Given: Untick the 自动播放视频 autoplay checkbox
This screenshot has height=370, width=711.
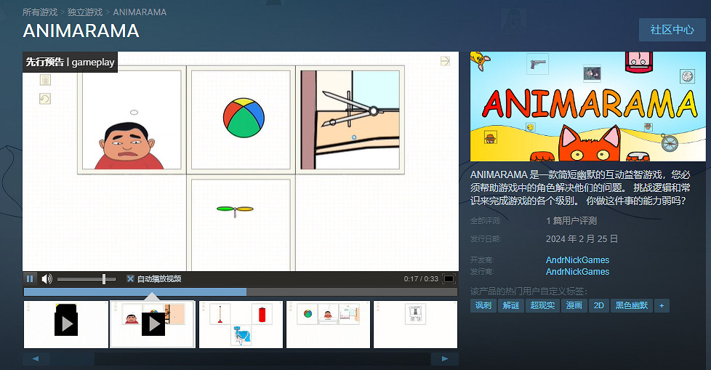Looking at the screenshot, I should (130, 279).
